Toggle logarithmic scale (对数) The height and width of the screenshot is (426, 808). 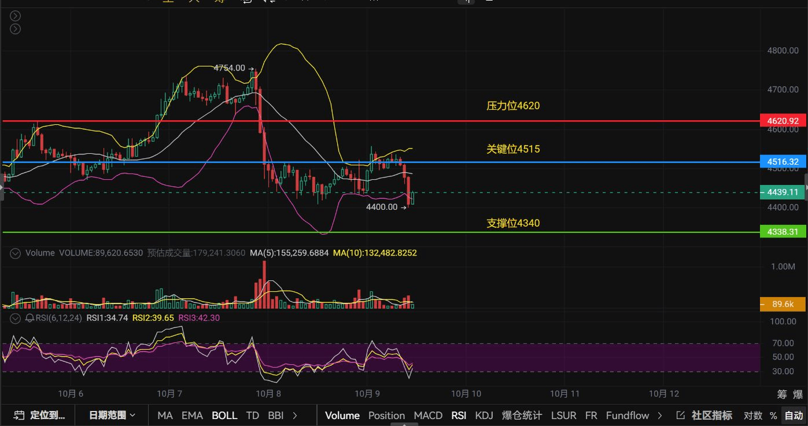752,415
